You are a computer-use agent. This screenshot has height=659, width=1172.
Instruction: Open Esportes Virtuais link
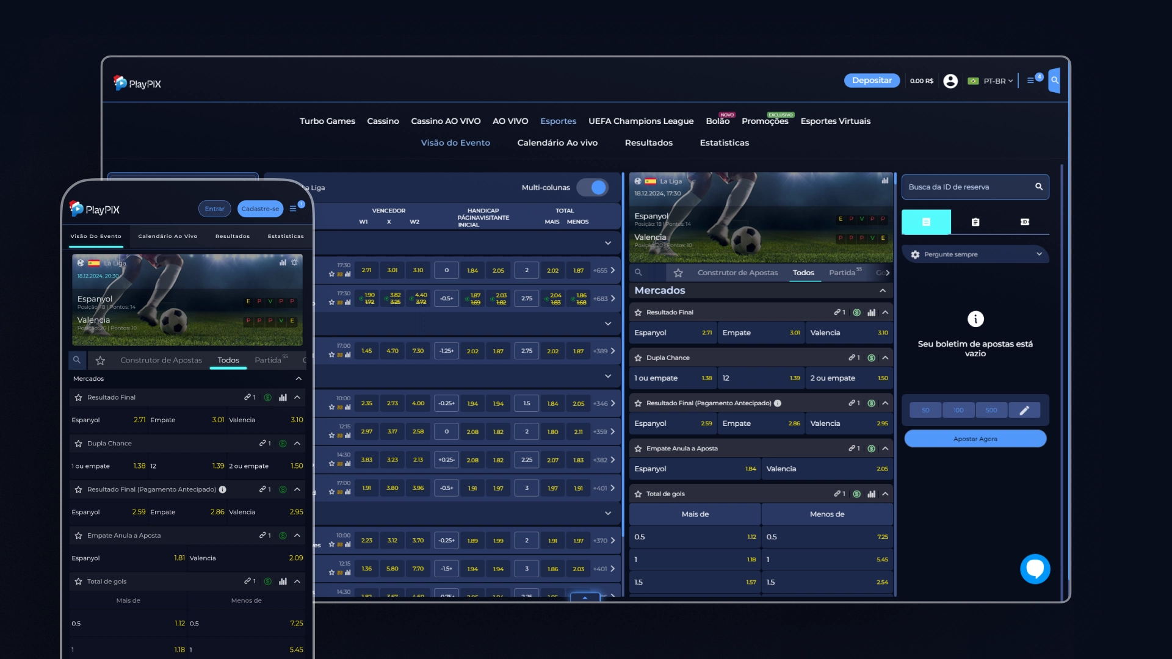click(x=835, y=121)
